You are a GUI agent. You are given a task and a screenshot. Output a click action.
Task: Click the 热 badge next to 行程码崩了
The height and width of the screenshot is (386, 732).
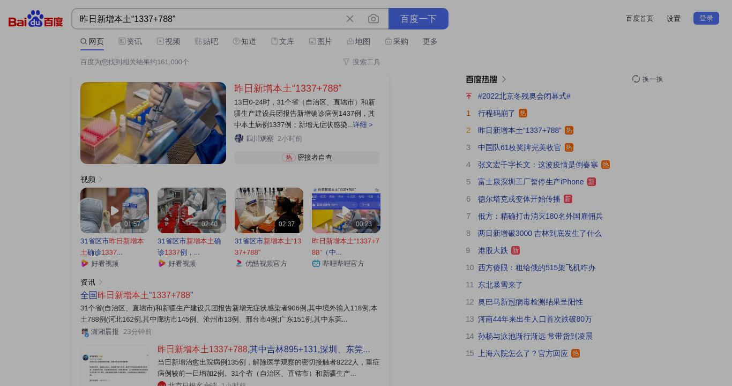coord(523,113)
